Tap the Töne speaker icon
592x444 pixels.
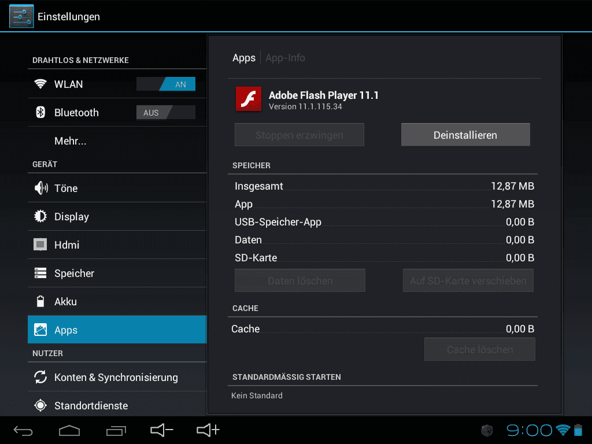tap(41, 188)
